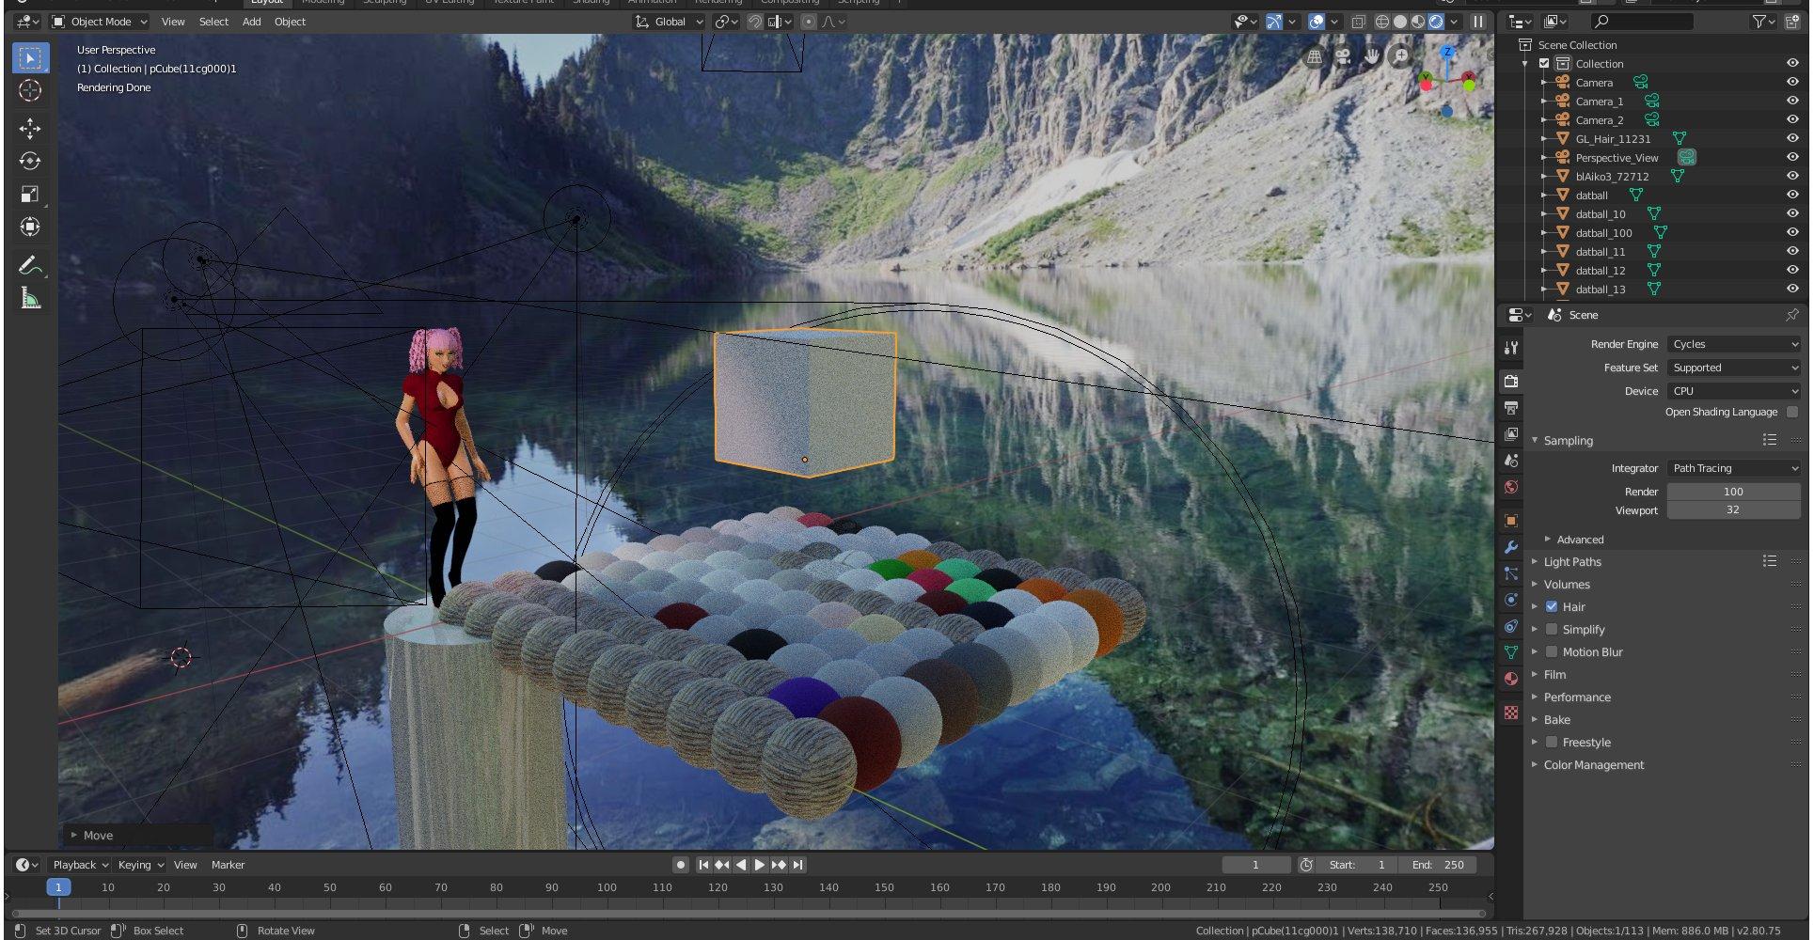1814x940 pixels.
Task: Pick the Scale tool
Action: point(30,194)
